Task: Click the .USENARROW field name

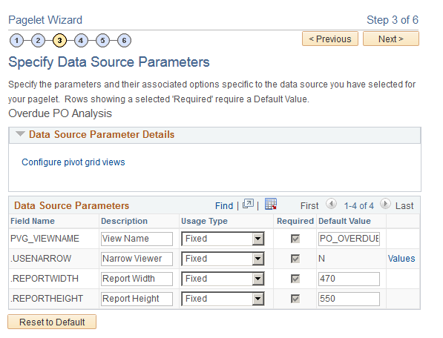Action: (x=41, y=259)
